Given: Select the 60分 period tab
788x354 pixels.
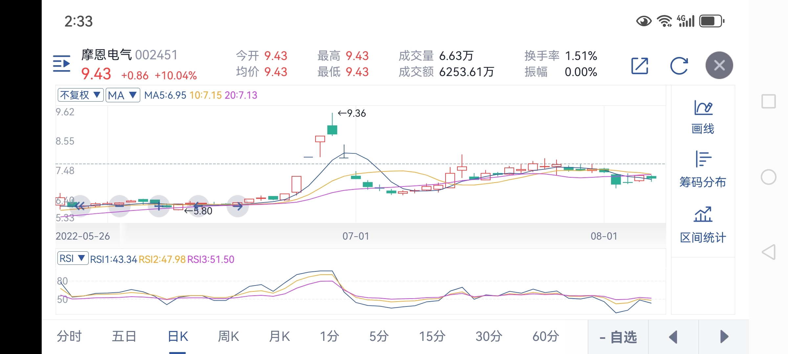Looking at the screenshot, I should point(545,336).
